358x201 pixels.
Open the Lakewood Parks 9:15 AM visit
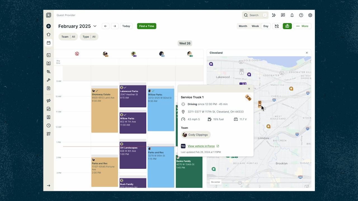[133, 96]
